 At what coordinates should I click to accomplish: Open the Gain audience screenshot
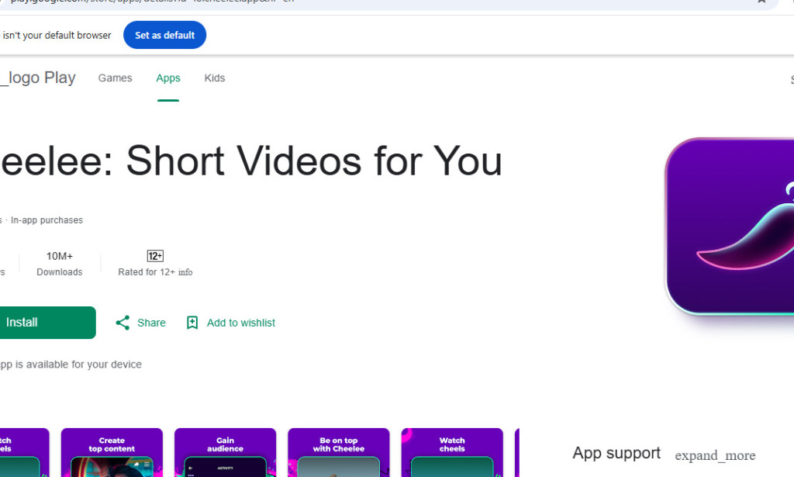coord(225,454)
